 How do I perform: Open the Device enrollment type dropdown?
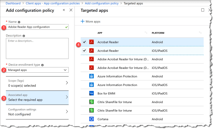coord(37,70)
